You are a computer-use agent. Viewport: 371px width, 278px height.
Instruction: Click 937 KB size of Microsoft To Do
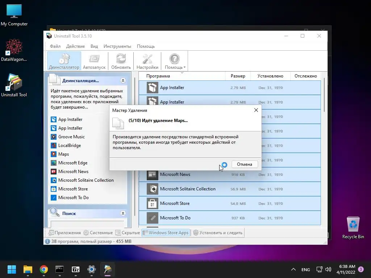[238, 218]
